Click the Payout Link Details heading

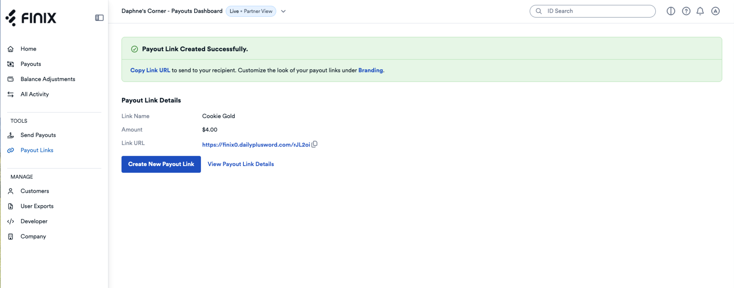point(151,100)
